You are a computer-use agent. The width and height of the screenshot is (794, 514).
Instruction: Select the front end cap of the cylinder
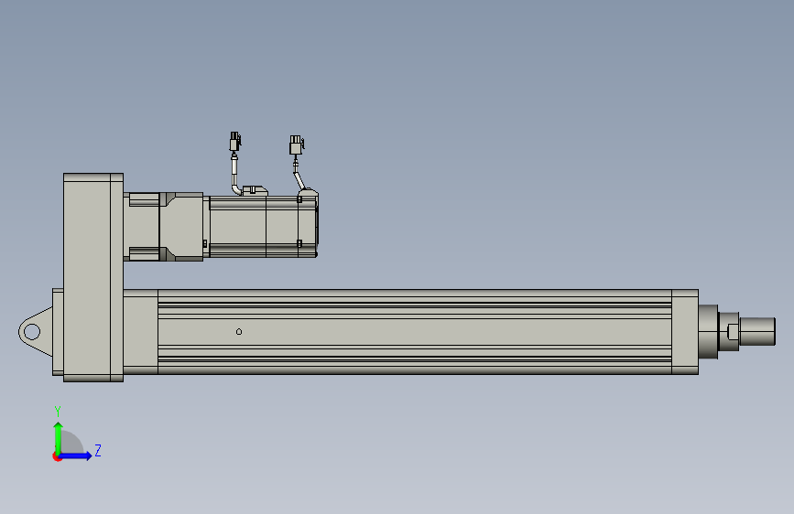(x=685, y=332)
